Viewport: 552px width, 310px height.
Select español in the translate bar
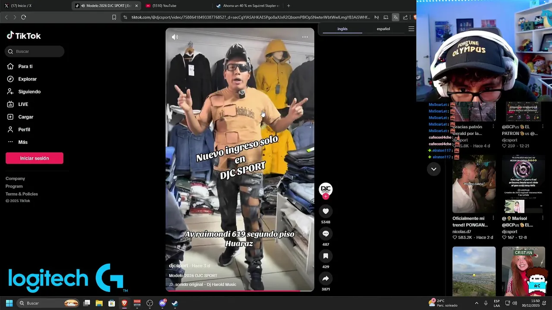coord(383,29)
